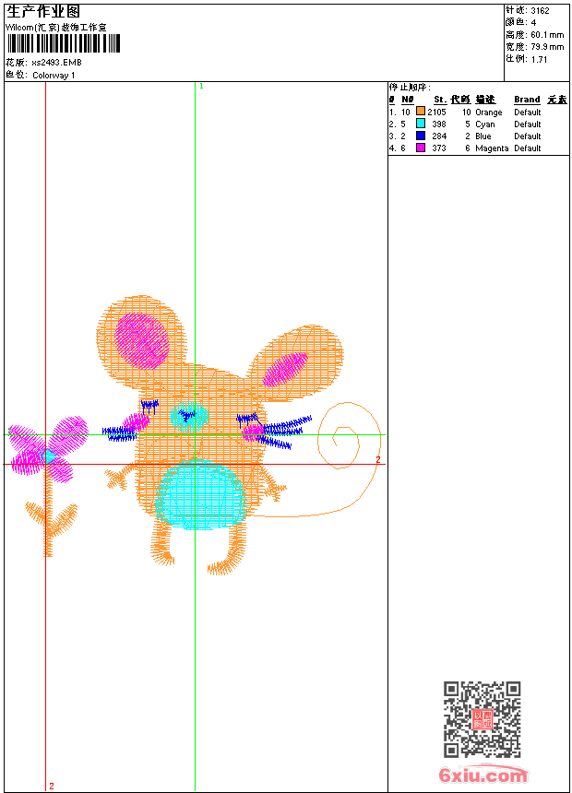Click the orange color swatch in thread list
Image resolution: width=572 pixels, height=793 pixels.
coord(420,112)
